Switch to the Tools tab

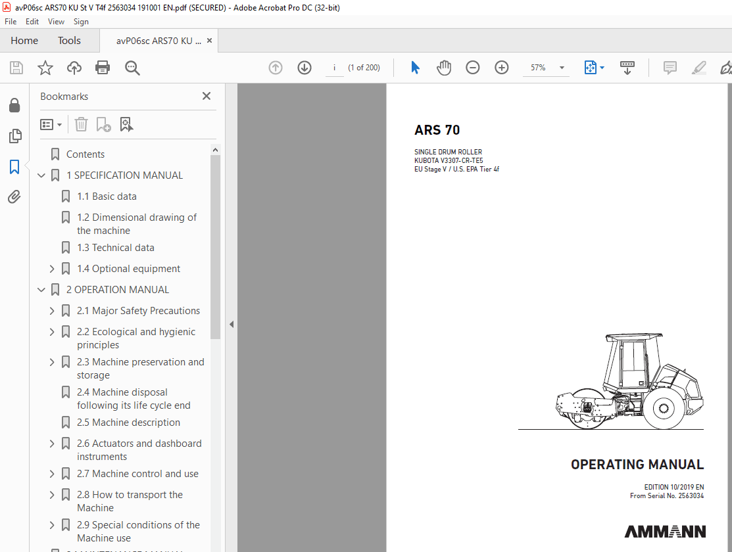pyautogui.click(x=69, y=40)
